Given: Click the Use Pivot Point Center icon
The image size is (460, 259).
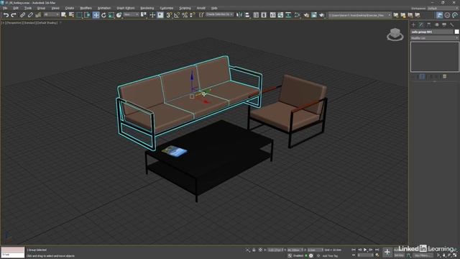Looking at the screenshot, I should (x=144, y=15).
